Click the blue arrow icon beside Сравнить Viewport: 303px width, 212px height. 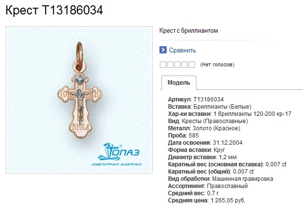click(163, 50)
